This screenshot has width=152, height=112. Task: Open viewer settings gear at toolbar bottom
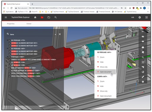tap(143, 82)
